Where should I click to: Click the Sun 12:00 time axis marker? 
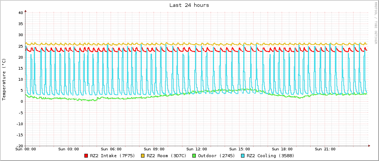click(197, 149)
